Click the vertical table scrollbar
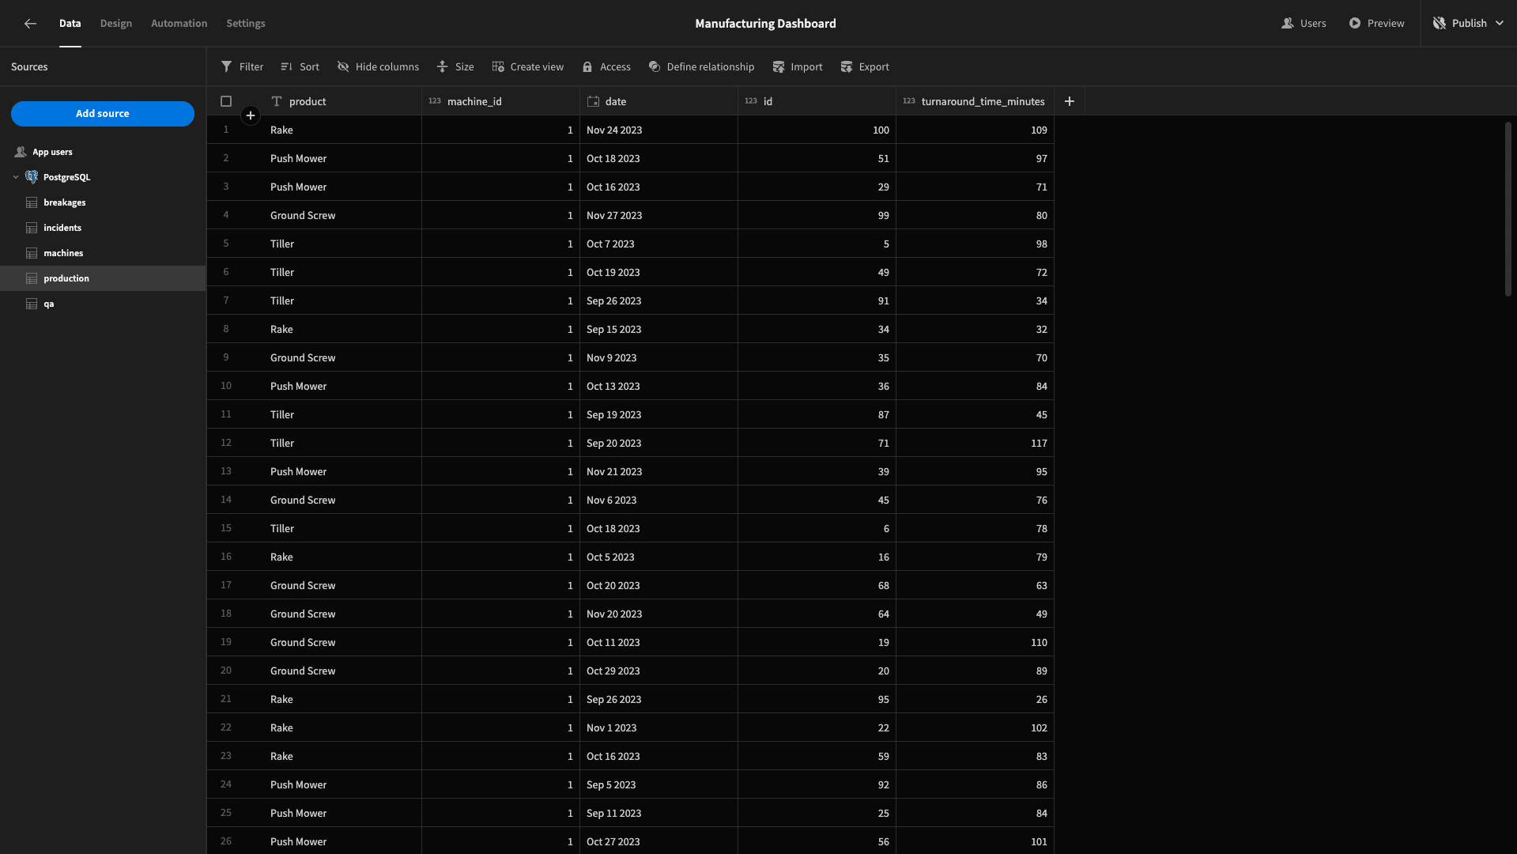The image size is (1517, 854). pos(1508,210)
